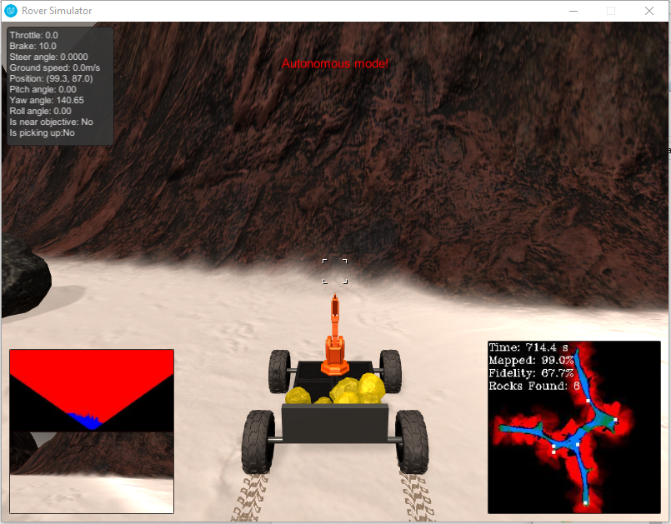Click the 'Brake: 10.0' telemetry line
The width and height of the screenshot is (671, 524).
pos(33,46)
